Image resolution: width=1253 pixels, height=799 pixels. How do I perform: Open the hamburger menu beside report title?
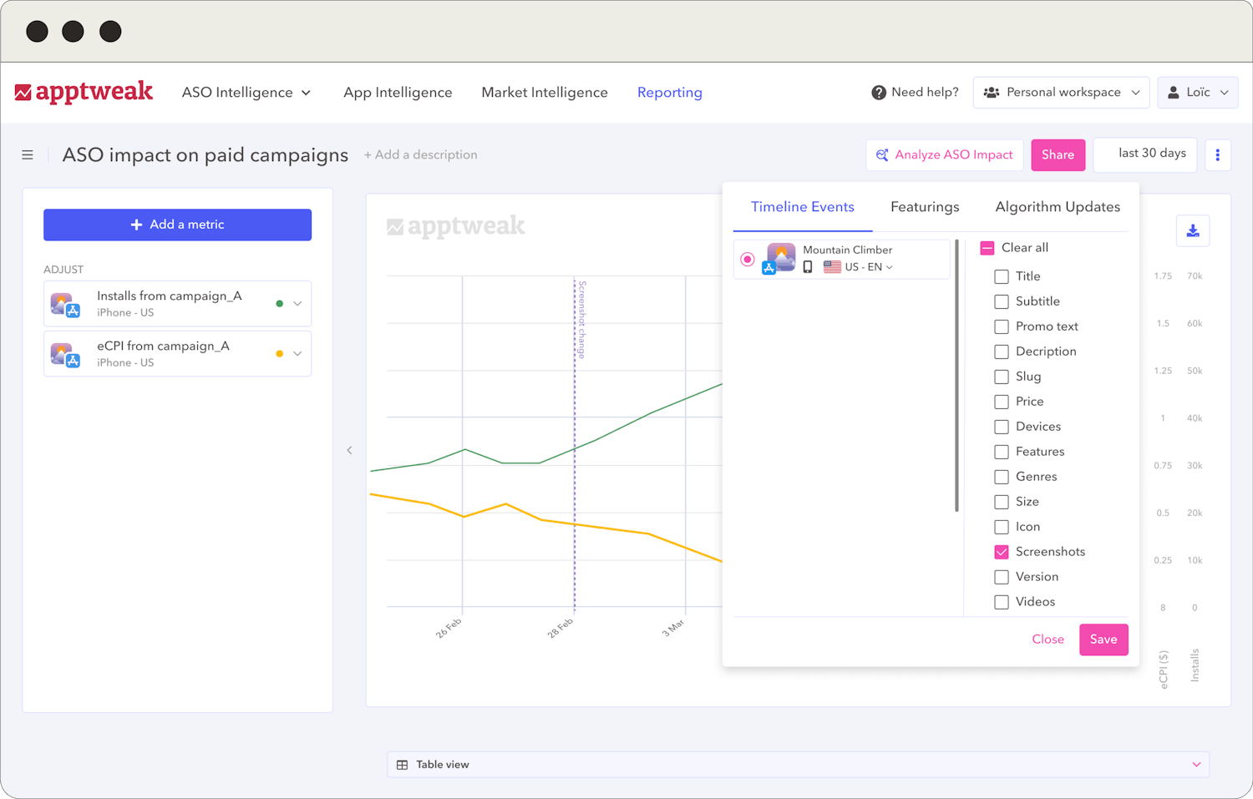pos(28,154)
